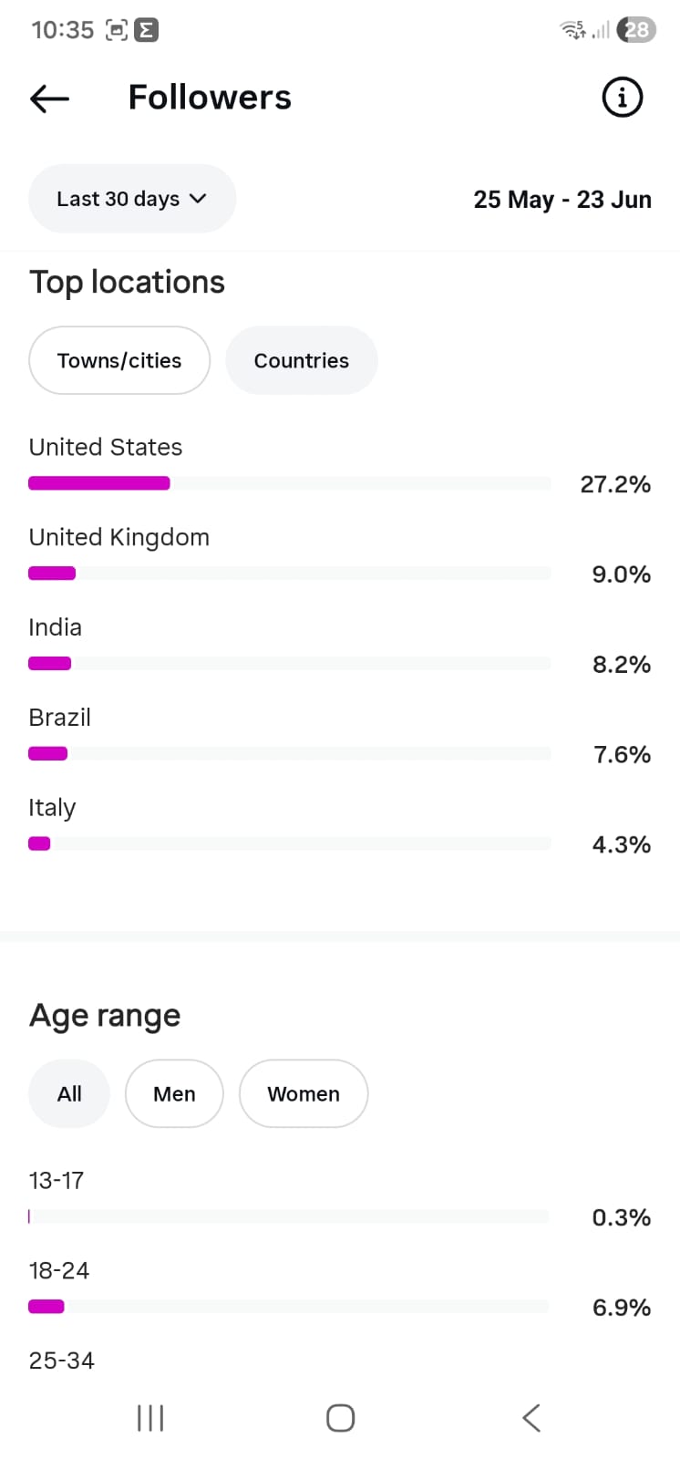
Task: Switch to the Countries tab
Action: (x=302, y=360)
